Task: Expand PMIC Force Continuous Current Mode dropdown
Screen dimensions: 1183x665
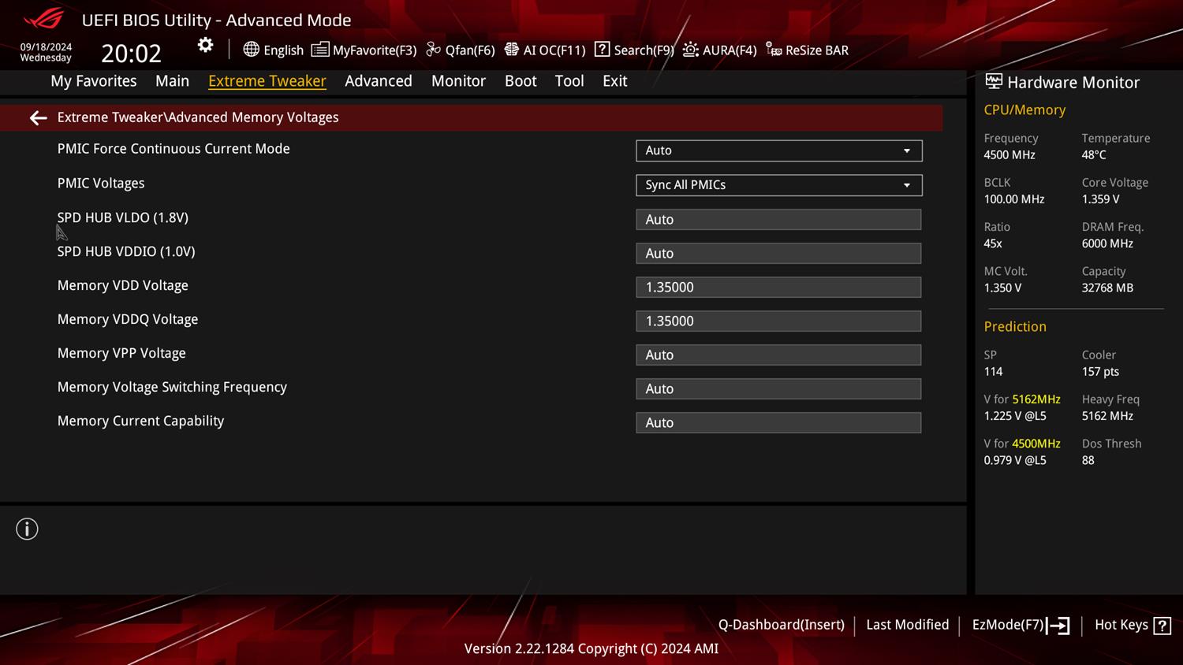Action: tap(778, 150)
